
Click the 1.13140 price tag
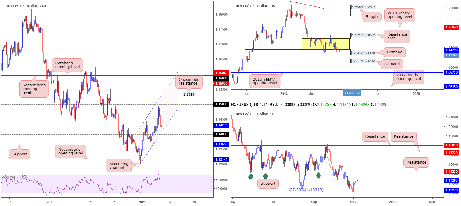click(221, 160)
